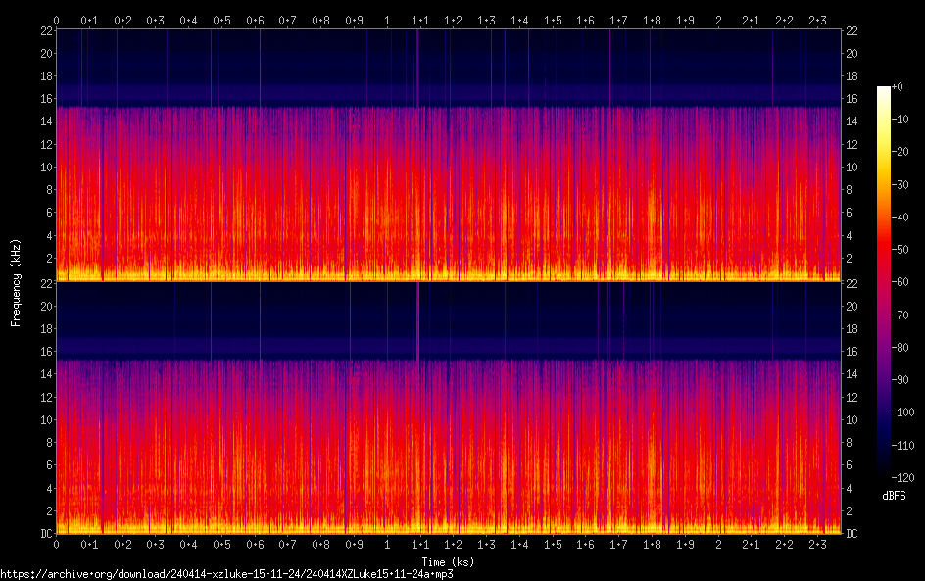The height and width of the screenshot is (581, 925).
Task: Click the "-70" value on the dBFS scale
Action: tap(901, 315)
